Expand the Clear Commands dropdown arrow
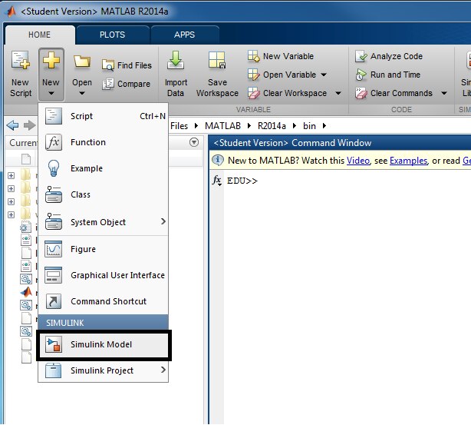This screenshot has height=425, width=471. (x=443, y=94)
